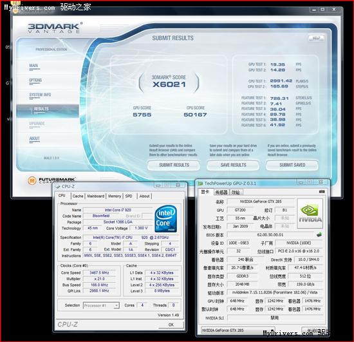Open the MAIN section in 3DMark Vantage
354x342 pixels.
33,66
